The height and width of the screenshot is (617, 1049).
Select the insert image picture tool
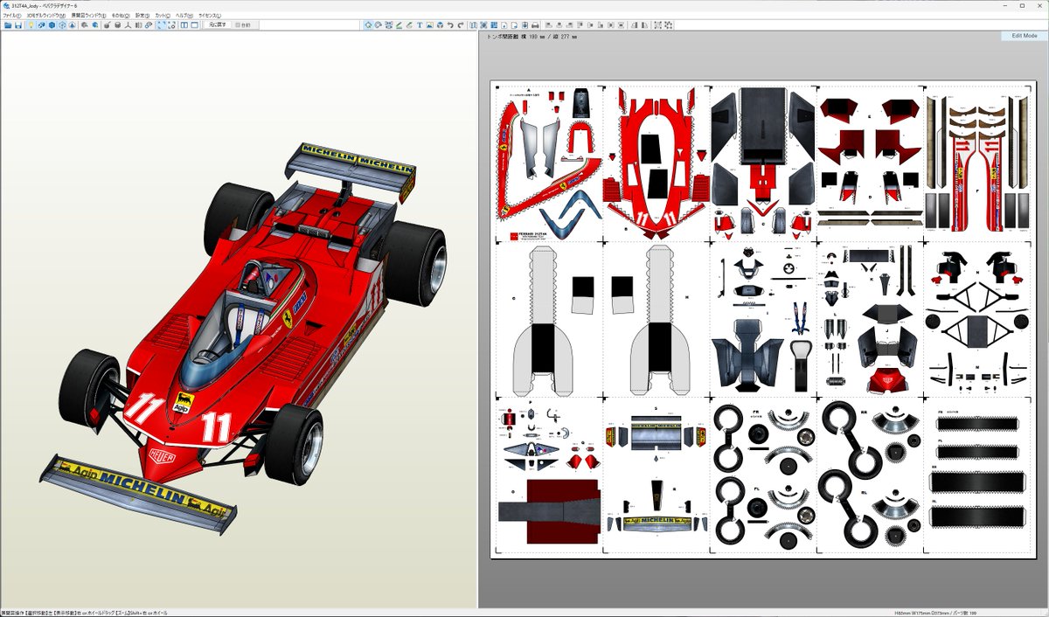tap(429, 24)
